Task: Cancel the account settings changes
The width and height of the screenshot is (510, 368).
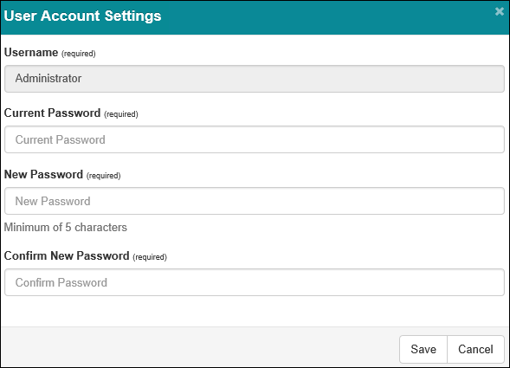Action: pos(475,349)
